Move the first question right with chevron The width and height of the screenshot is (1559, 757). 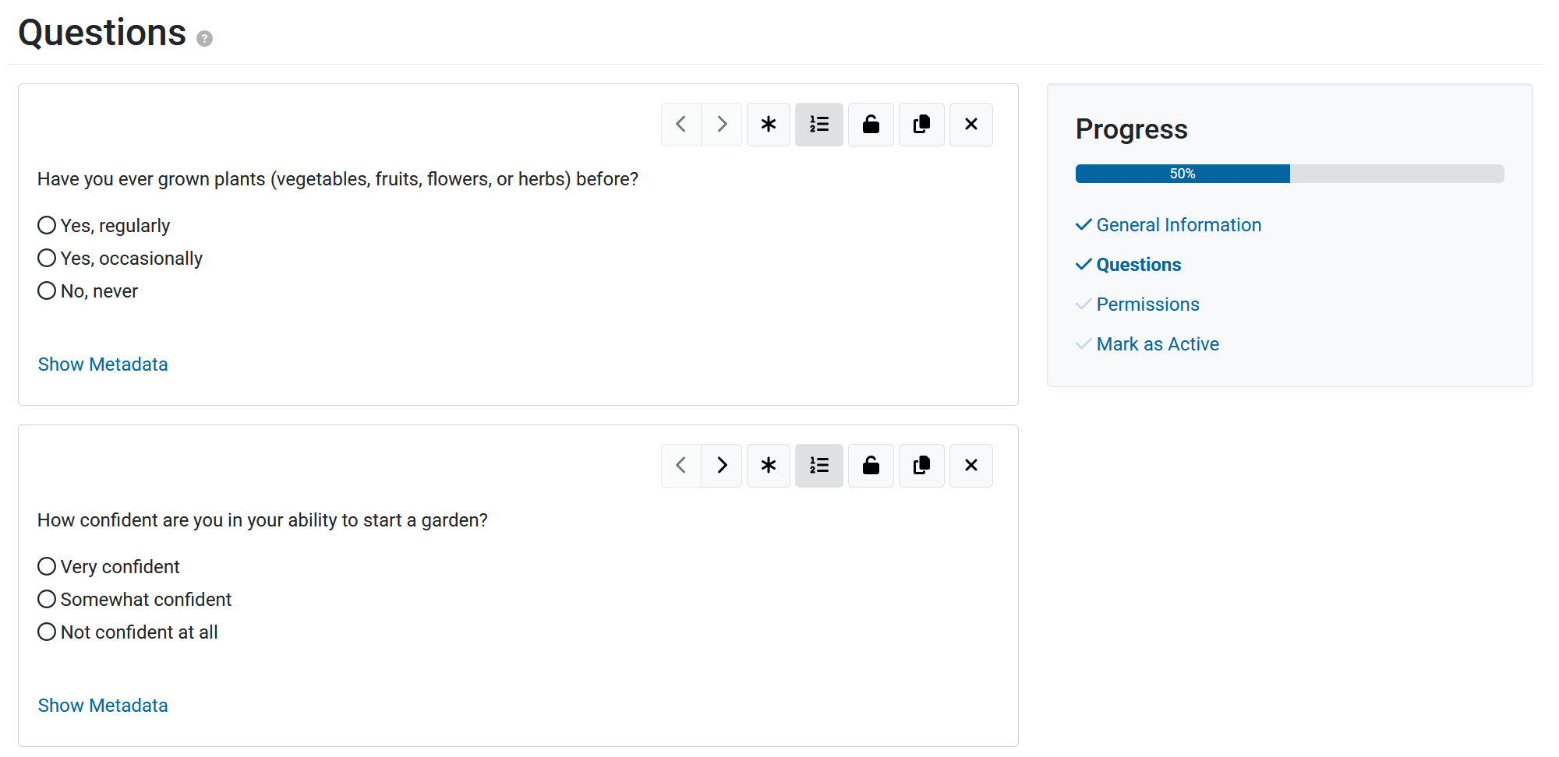[722, 125]
